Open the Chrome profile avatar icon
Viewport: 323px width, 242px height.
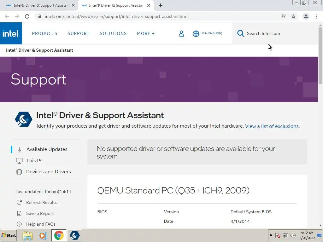point(306,16)
